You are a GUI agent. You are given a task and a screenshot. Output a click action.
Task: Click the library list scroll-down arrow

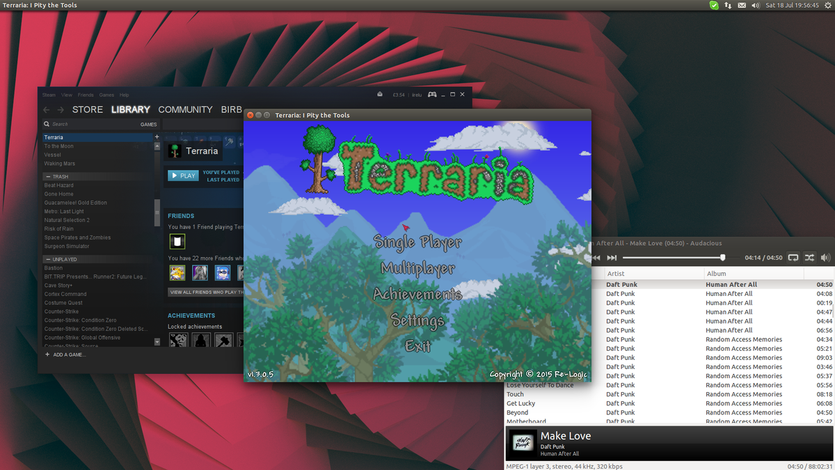tap(157, 342)
